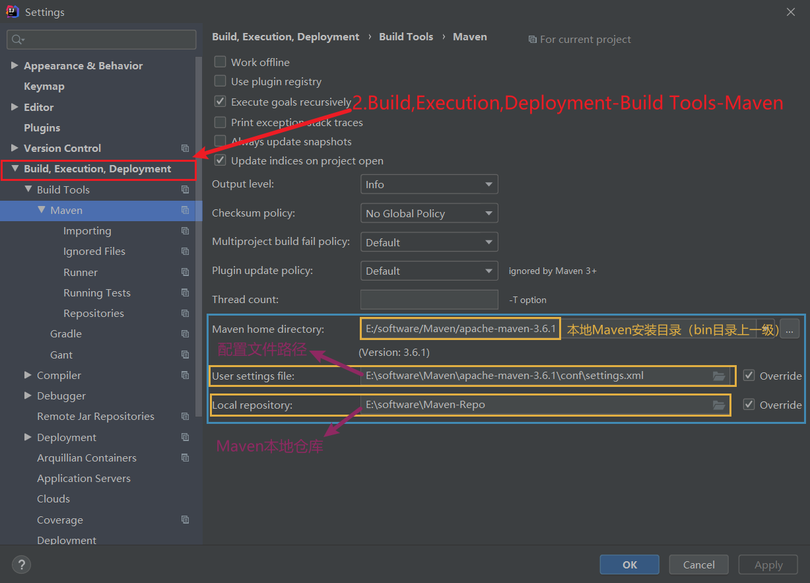
Task: Uncheck Override for User settings file
Action: [x=749, y=376]
